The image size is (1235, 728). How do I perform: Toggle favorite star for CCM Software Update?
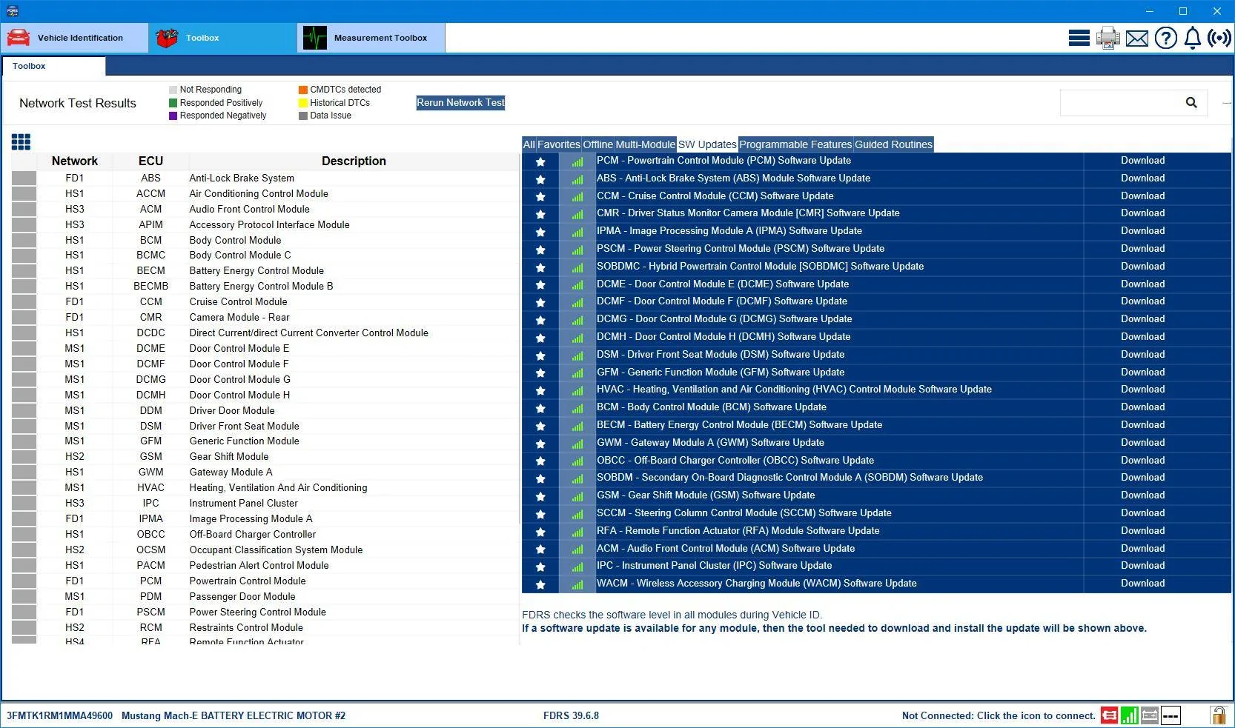[540, 197]
